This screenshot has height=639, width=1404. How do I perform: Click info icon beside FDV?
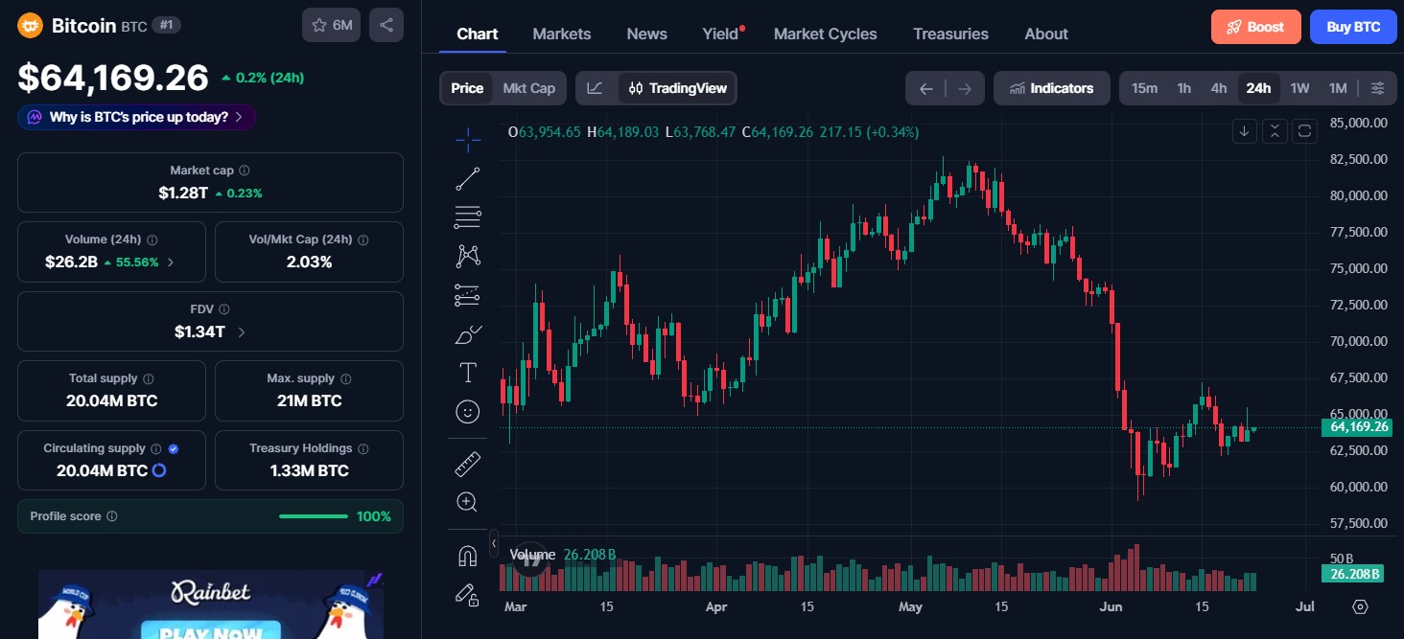coord(224,309)
